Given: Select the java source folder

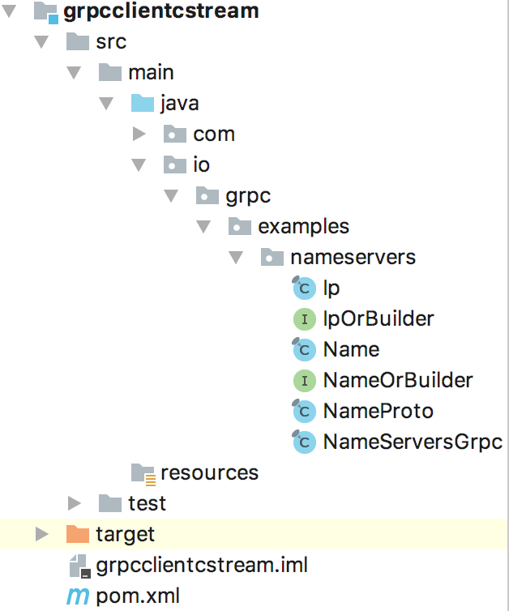Looking at the screenshot, I should tap(179, 103).
